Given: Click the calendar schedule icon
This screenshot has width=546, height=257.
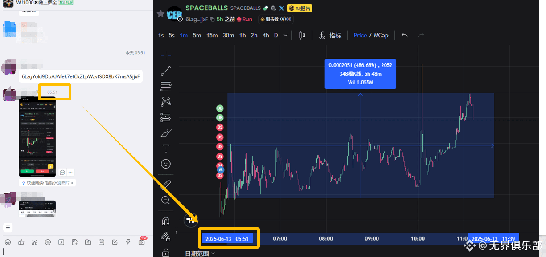Looking at the screenshot, I should 101,242.
